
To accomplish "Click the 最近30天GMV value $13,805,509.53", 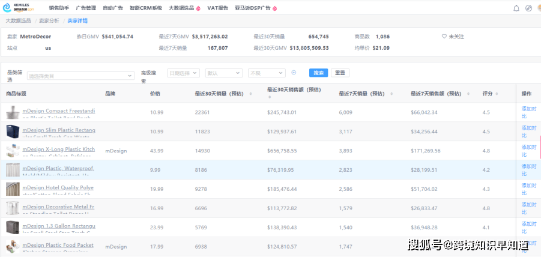I will pos(309,48).
